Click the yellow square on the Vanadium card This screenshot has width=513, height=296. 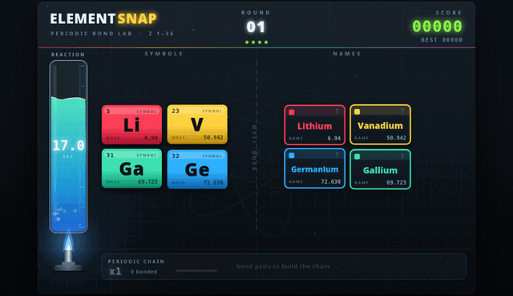click(357, 112)
